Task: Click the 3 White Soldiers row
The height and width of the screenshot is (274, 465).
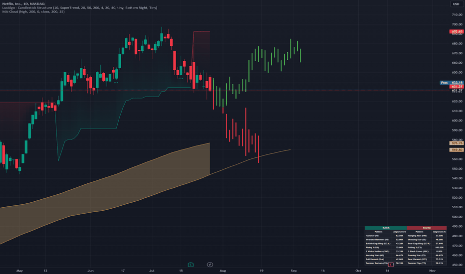Action: point(386,251)
